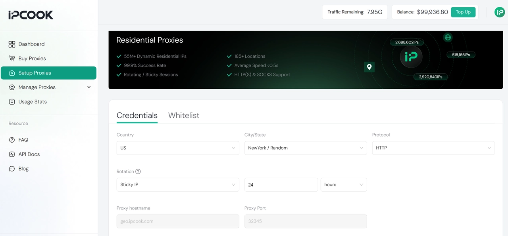Open the Protocol dropdown showing HTTP
Viewport: 508px width, 236px height.
pos(433,148)
